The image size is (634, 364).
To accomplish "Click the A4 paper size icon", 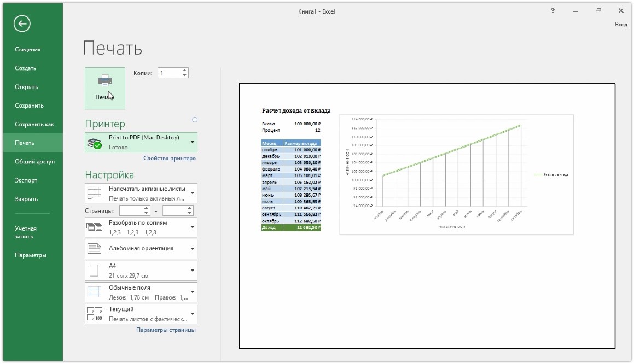I will point(94,271).
